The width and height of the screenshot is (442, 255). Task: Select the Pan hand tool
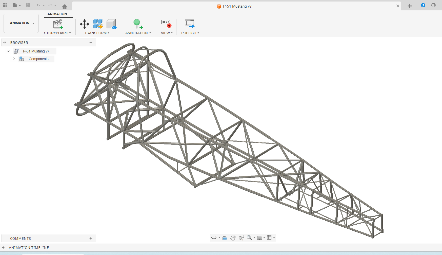point(233,238)
